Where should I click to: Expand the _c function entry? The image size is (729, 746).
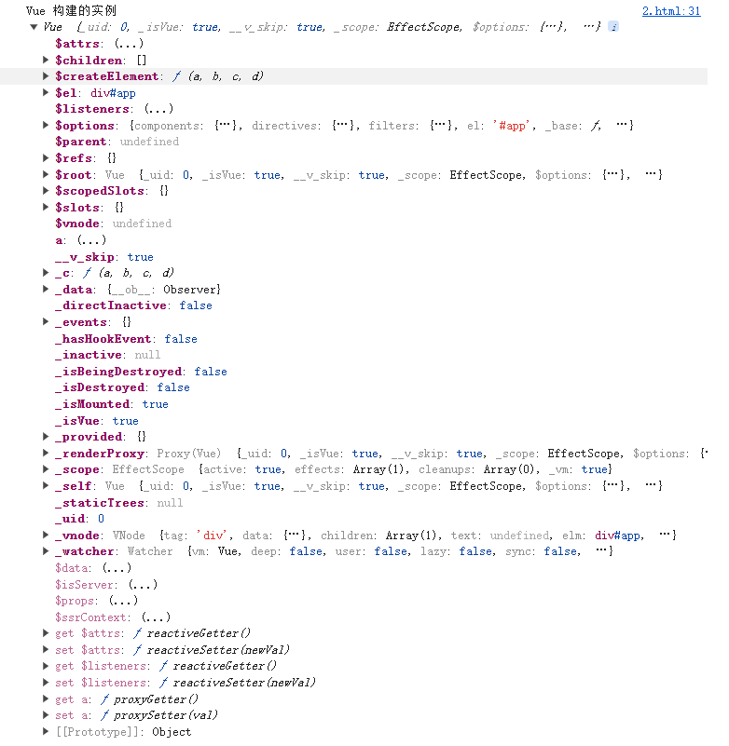[46, 273]
